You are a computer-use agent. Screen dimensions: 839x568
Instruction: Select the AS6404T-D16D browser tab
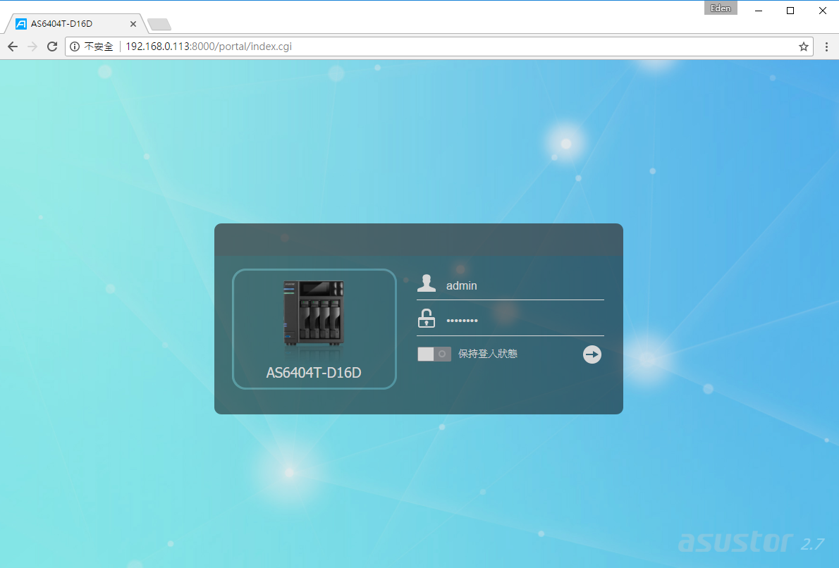point(75,23)
